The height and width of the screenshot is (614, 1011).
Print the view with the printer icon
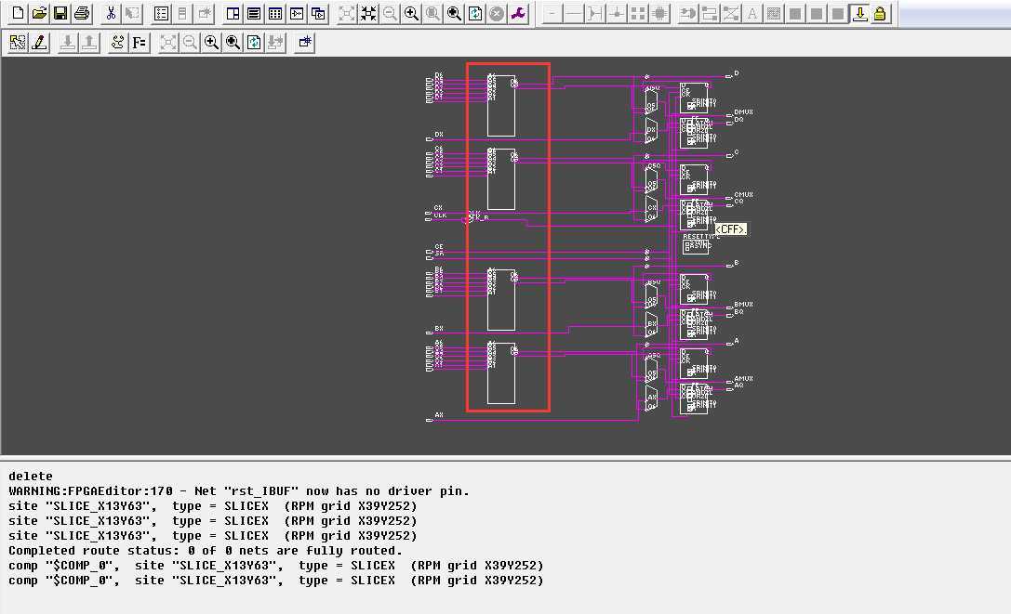tap(81, 13)
